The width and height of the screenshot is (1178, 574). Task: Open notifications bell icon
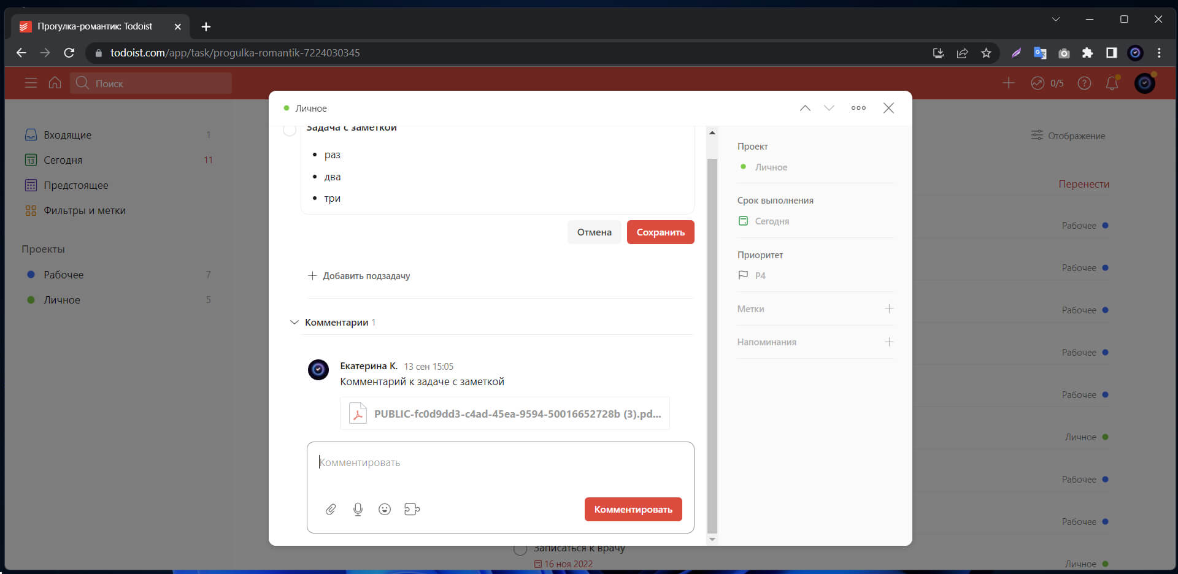1112,83
